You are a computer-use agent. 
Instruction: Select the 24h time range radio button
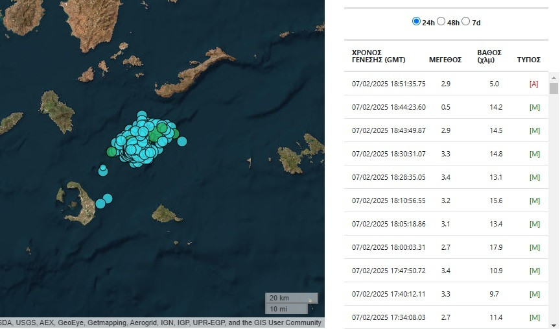pyautogui.click(x=416, y=21)
